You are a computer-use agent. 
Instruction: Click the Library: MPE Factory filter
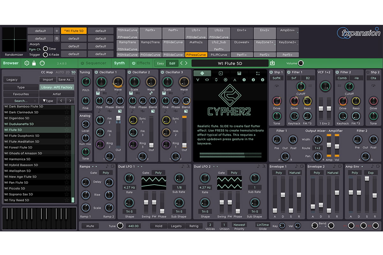pos(57,87)
